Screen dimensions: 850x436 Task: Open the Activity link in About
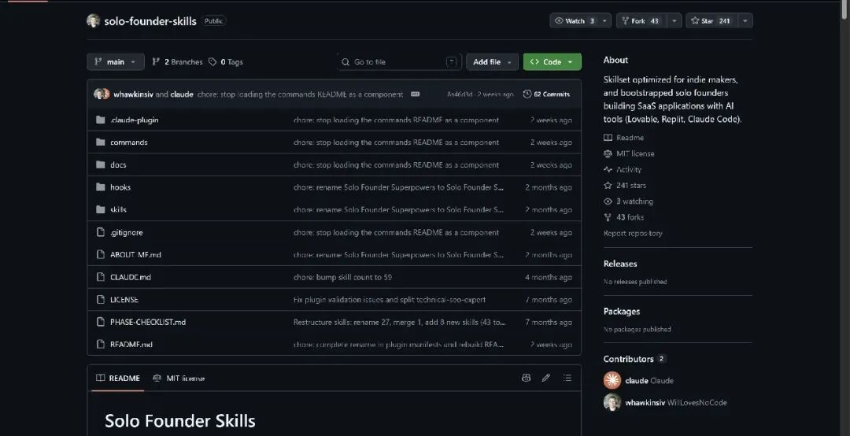(x=623, y=169)
